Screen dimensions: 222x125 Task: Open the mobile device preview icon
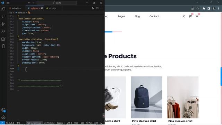point(3,46)
